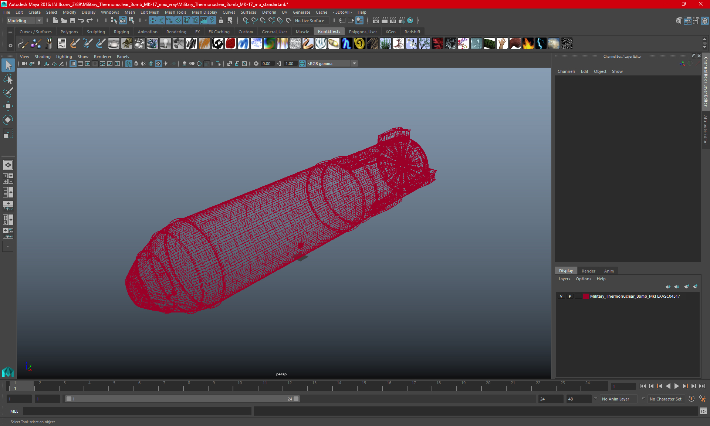Screen dimensions: 710x426
Task: Choose the Scale tool in toolbox
Action: (x=8, y=133)
